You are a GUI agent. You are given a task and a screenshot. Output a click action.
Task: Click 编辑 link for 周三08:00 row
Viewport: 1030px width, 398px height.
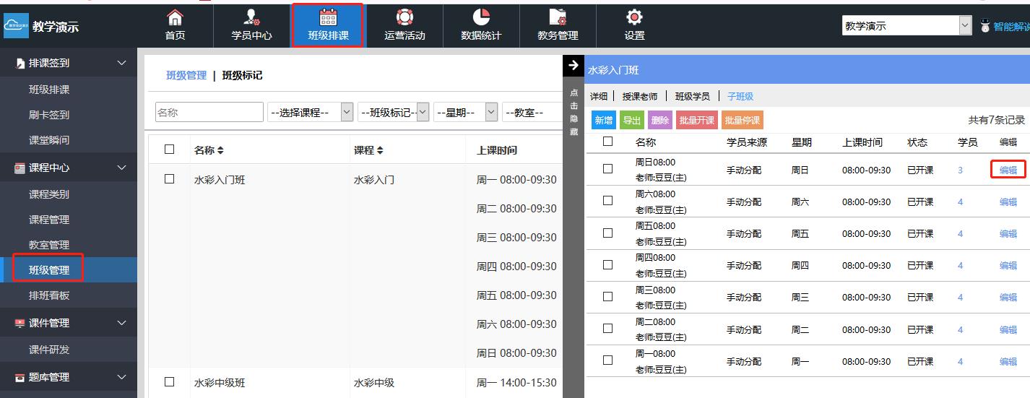click(x=1008, y=297)
